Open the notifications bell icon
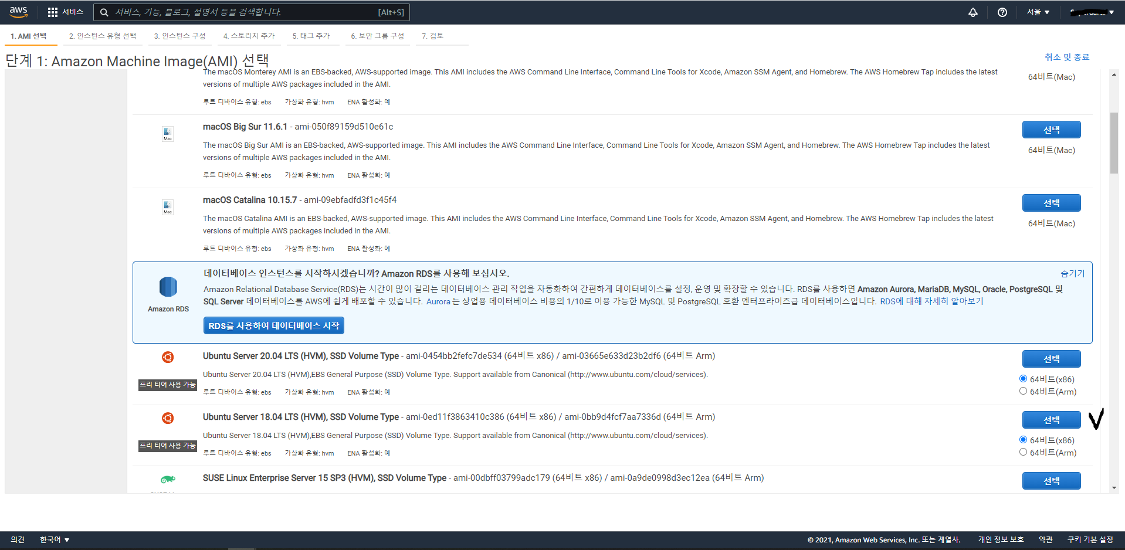The width and height of the screenshot is (1125, 550). [973, 12]
